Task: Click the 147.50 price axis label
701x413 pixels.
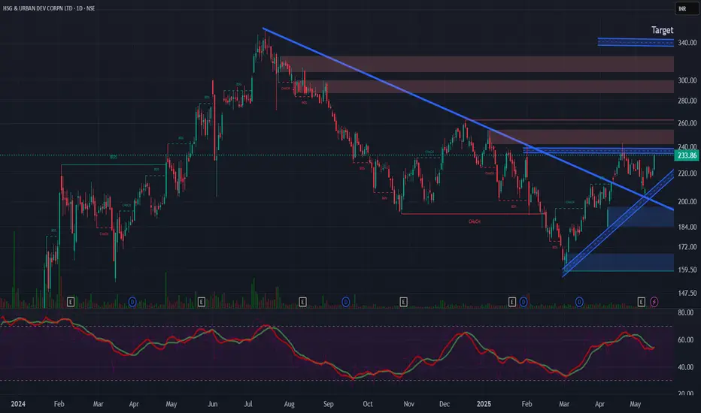Action: point(687,294)
